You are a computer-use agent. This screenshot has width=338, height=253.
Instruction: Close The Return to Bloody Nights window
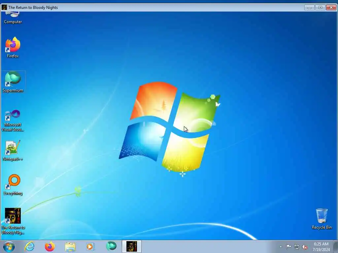click(331, 8)
